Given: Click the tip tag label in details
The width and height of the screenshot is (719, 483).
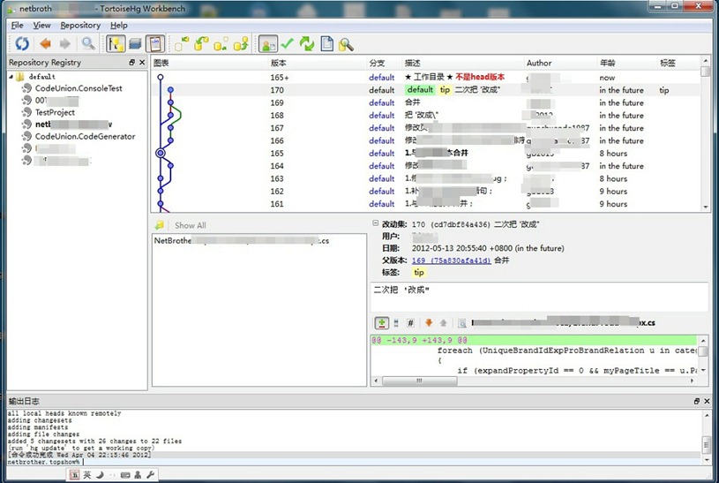Looking at the screenshot, I should tap(419, 272).
